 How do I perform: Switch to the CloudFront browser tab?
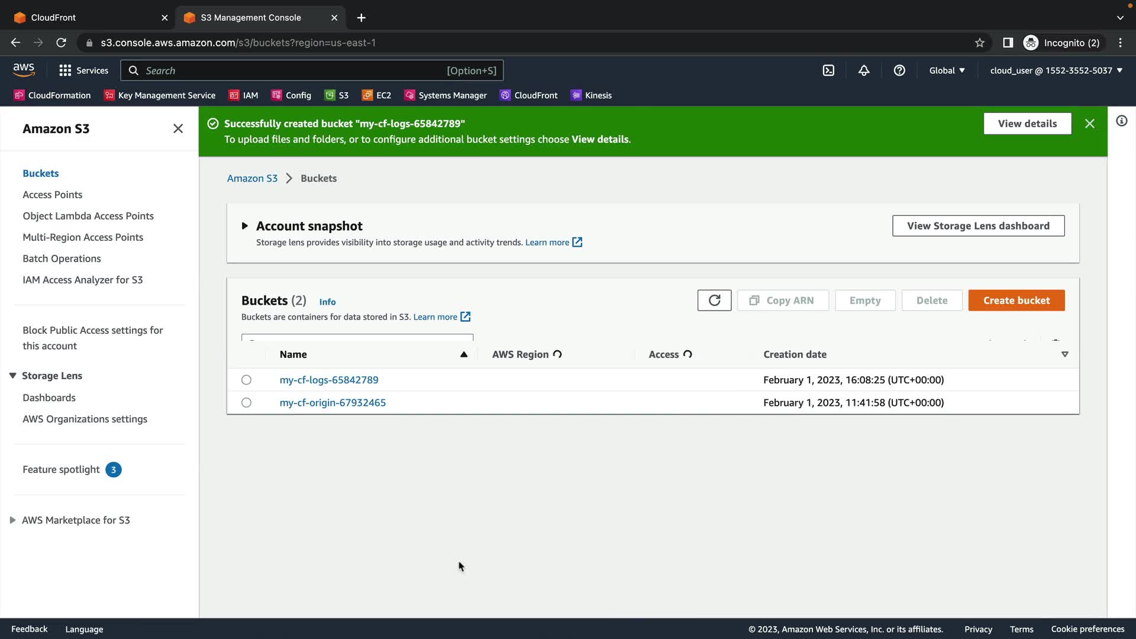coord(53,18)
